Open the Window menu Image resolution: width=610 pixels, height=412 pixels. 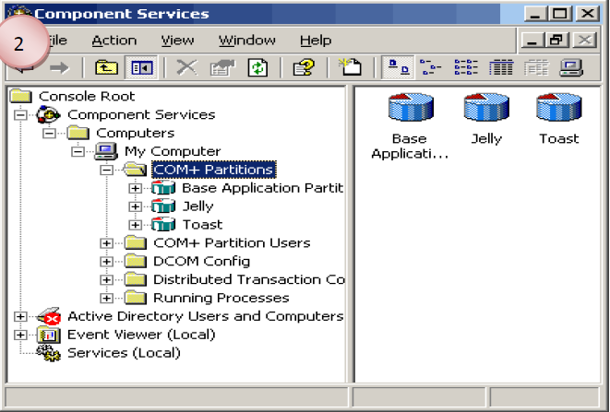247,41
